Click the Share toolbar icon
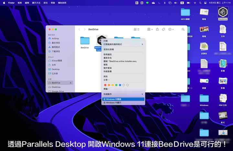Viewport: 233px width, 151px height. coord(157,29)
